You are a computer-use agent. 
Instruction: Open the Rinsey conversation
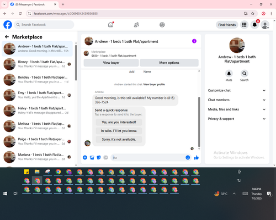[x=37, y=64]
